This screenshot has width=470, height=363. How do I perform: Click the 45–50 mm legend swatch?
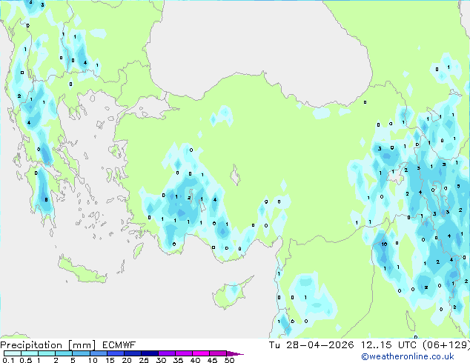click(x=218, y=353)
